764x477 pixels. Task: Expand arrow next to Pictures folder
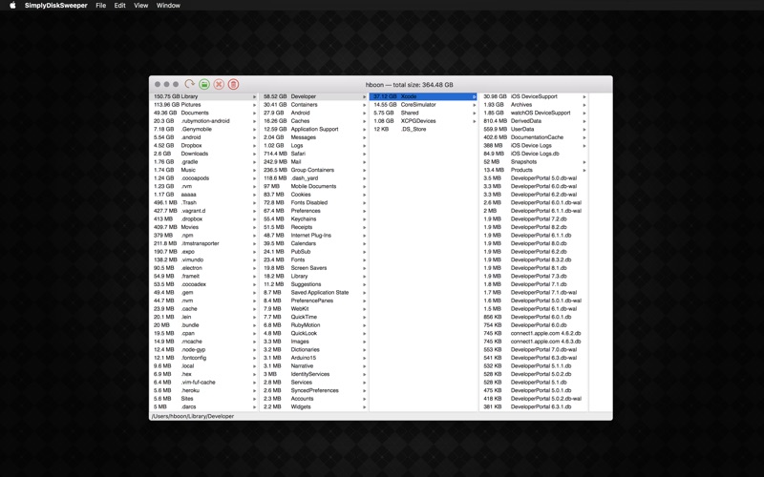point(254,105)
